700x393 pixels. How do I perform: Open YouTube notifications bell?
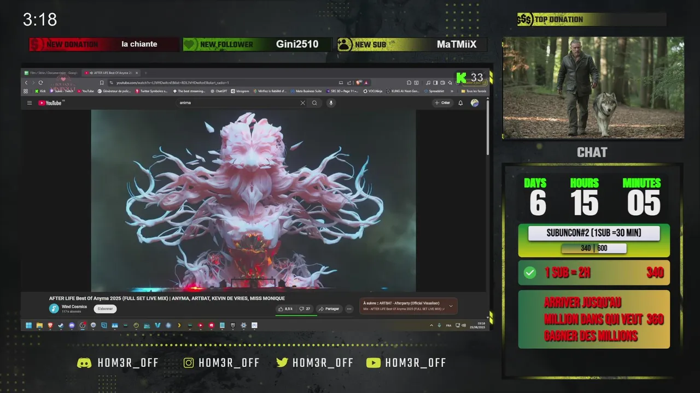[x=460, y=103]
